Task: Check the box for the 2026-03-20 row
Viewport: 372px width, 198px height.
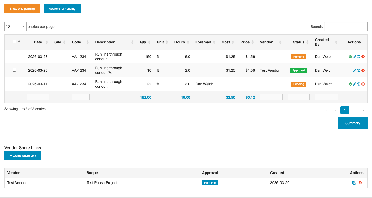Action: point(15,70)
